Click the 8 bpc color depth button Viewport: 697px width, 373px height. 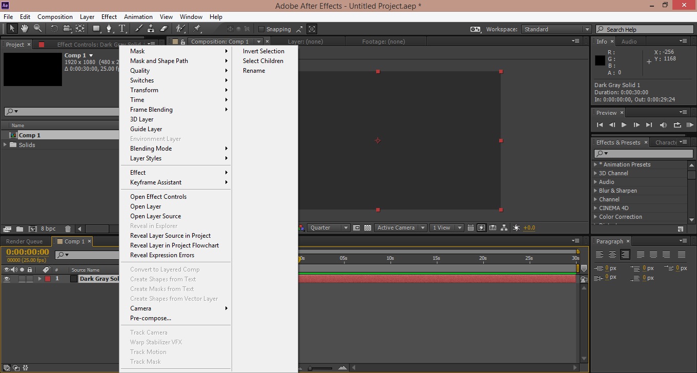click(48, 229)
